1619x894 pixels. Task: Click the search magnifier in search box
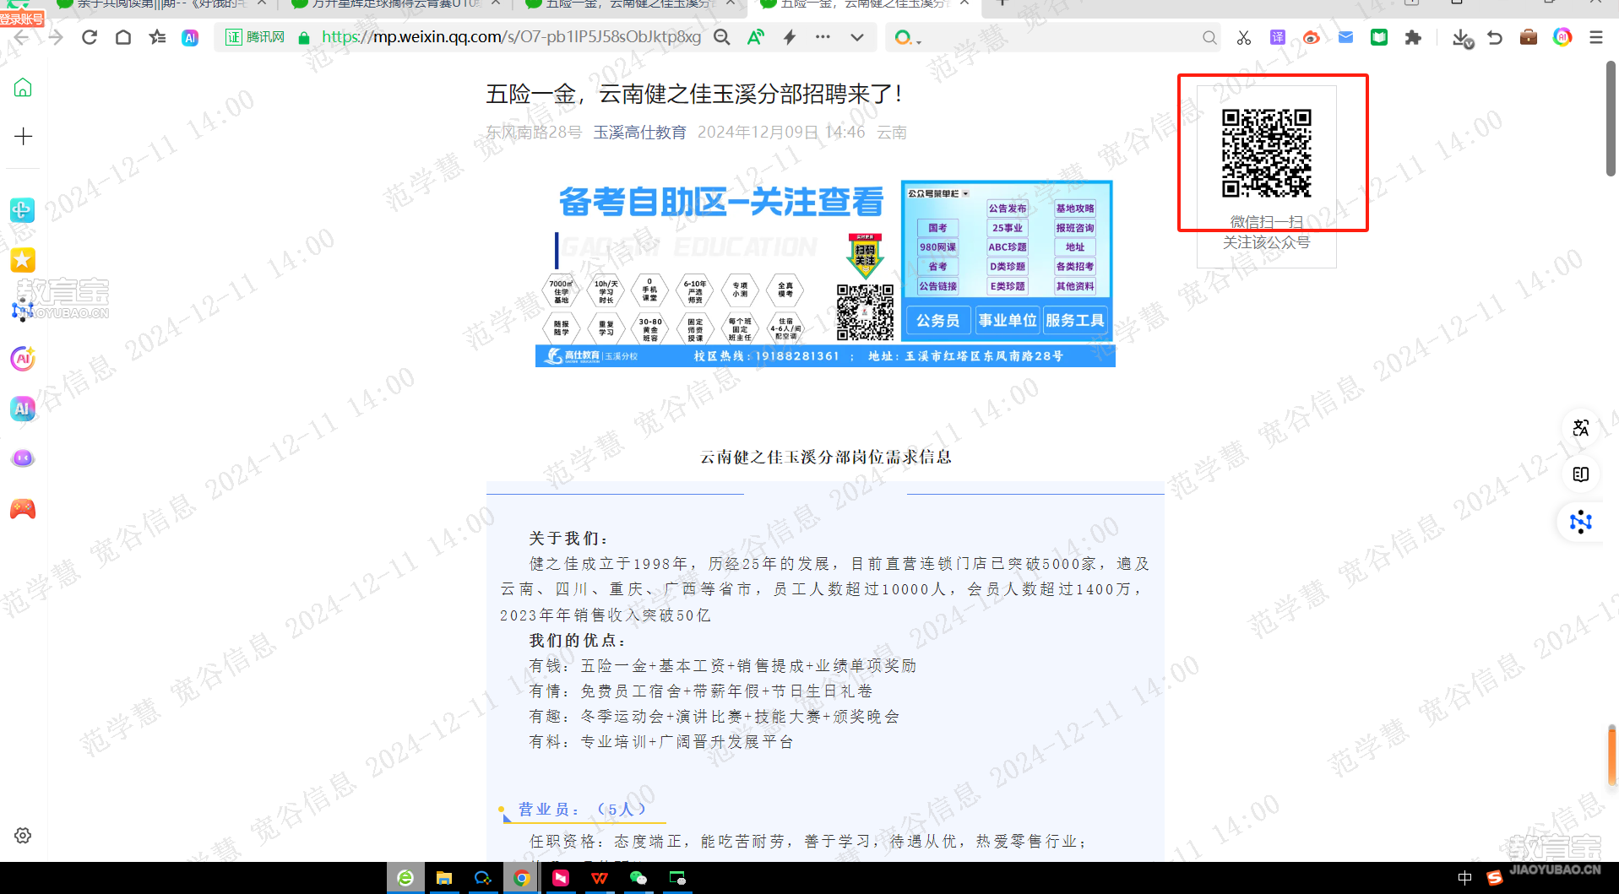pyautogui.click(x=1209, y=37)
